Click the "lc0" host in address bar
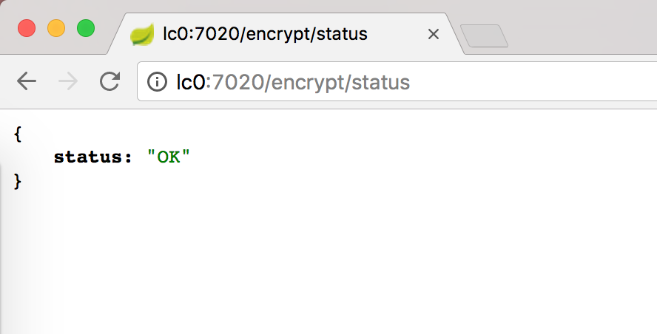This screenshot has width=657, height=334. click(189, 82)
